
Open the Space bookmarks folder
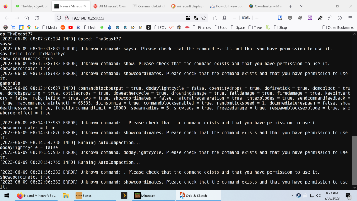click(x=238, y=27)
